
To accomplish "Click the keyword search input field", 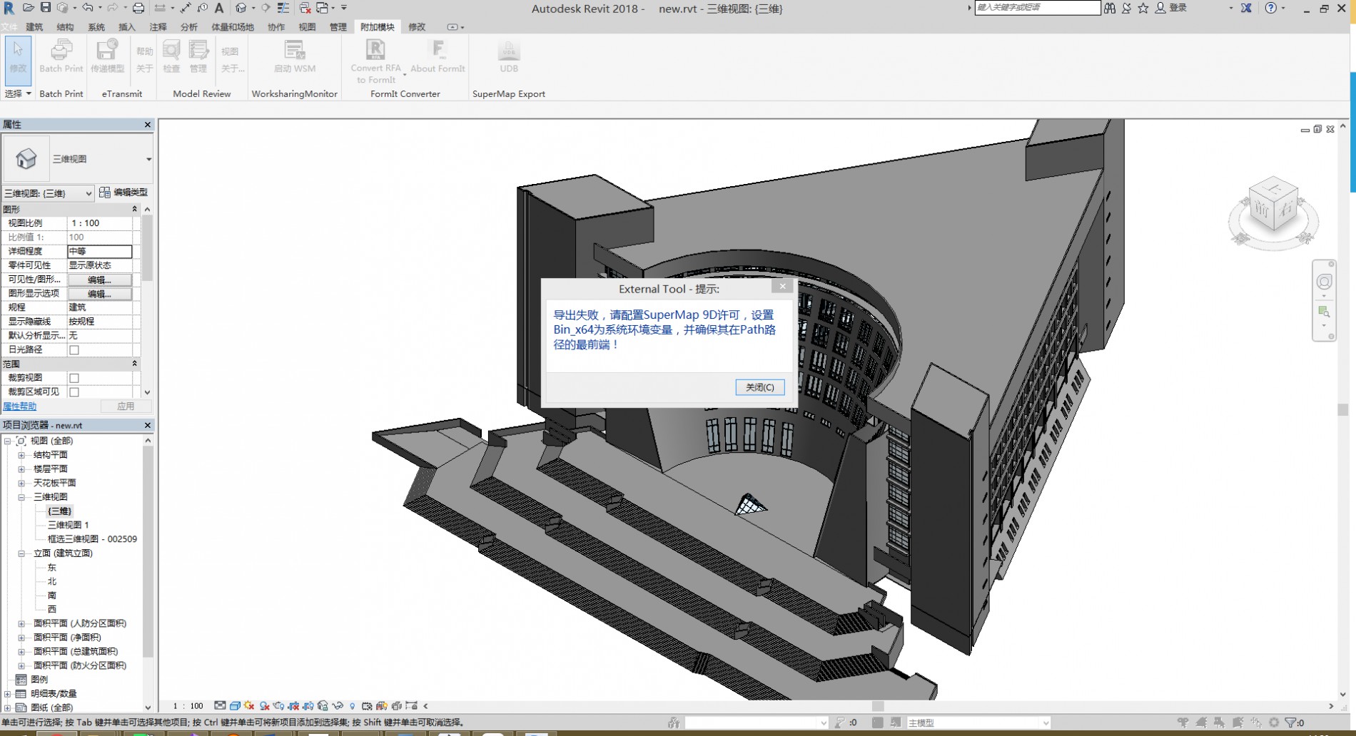I will pos(1038,8).
